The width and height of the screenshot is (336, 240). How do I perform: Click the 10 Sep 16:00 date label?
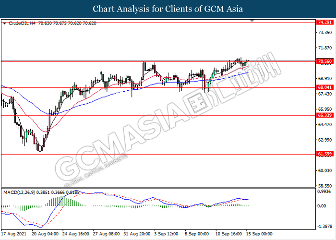tap(228, 234)
